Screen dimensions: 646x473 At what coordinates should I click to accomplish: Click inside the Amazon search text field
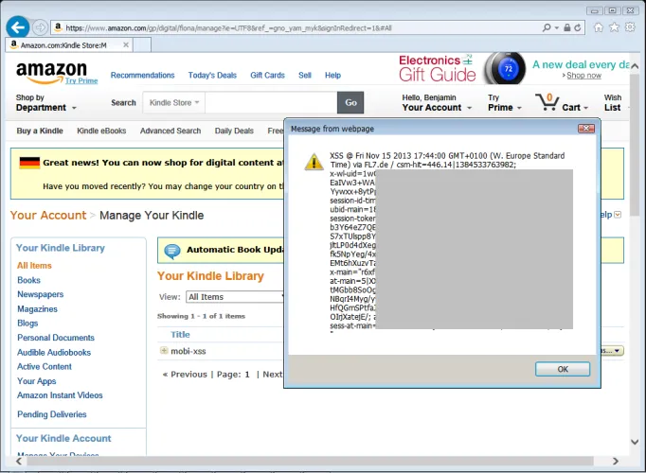270,102
